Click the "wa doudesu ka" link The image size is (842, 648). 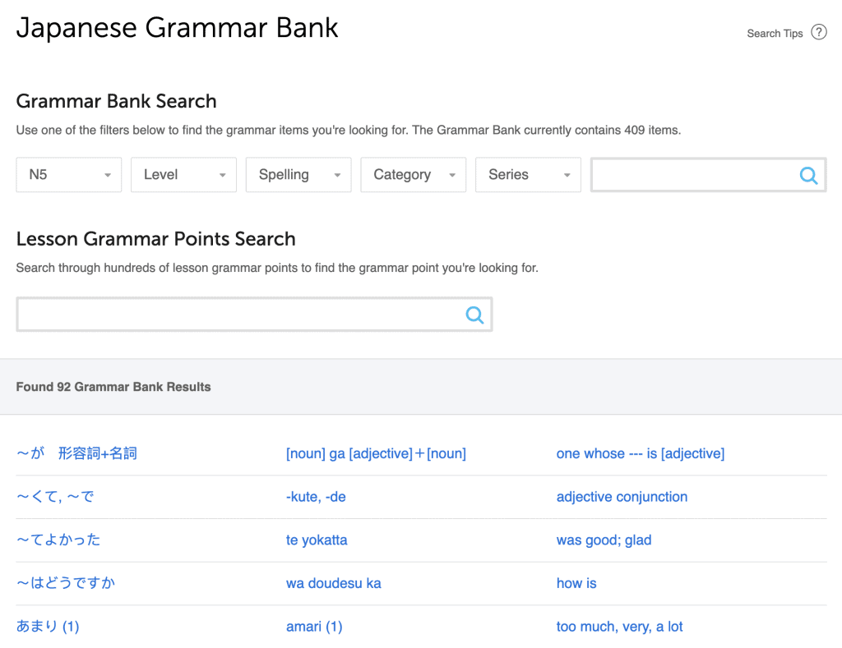pyautogui.click(x=333, y=584)
